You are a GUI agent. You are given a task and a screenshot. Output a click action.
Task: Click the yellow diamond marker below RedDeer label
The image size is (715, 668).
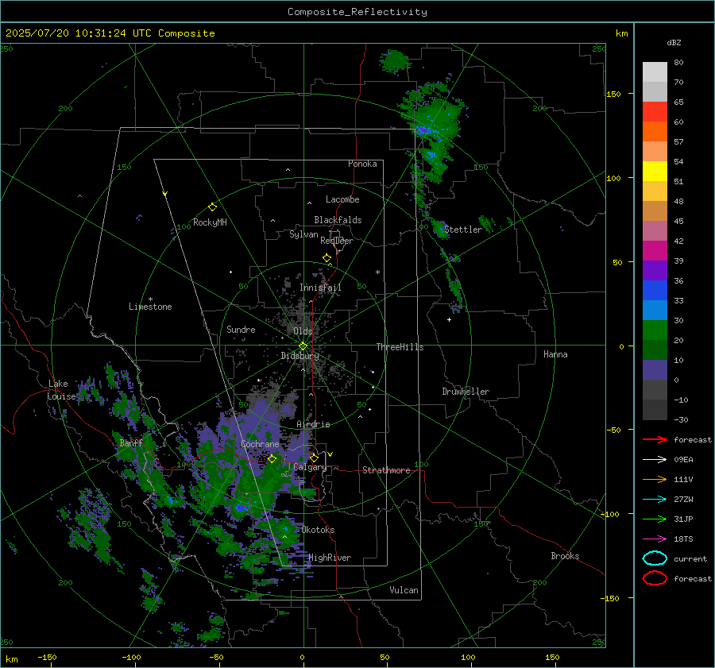tap(327, 258)
